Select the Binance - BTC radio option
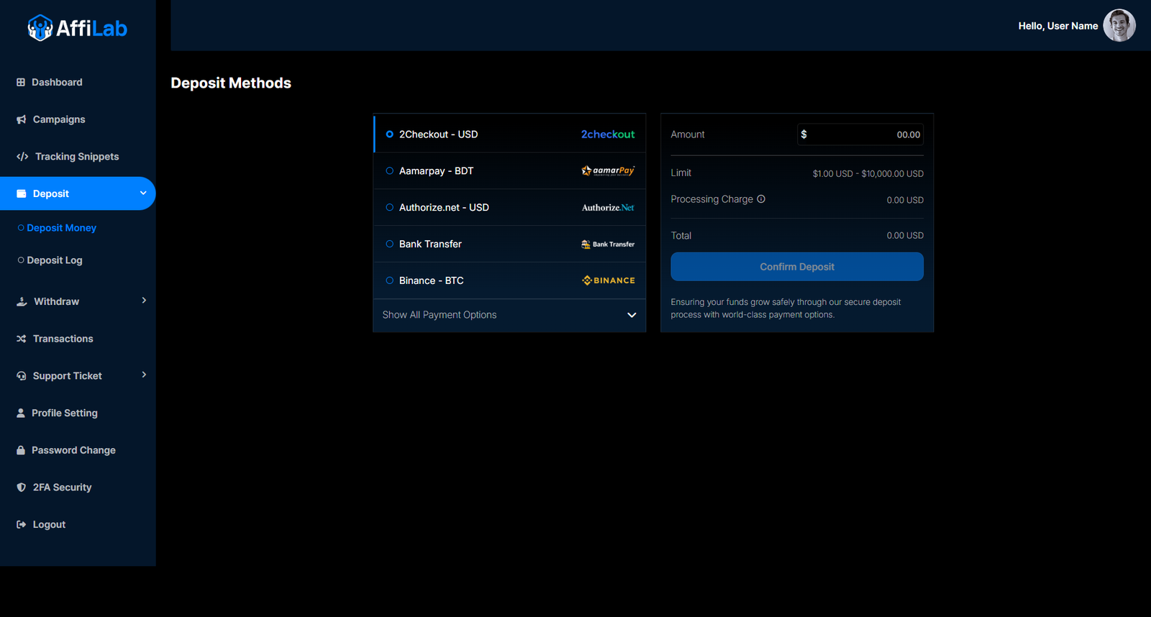The height and width of the screenshot is (617, 1151). click(390, 280)
